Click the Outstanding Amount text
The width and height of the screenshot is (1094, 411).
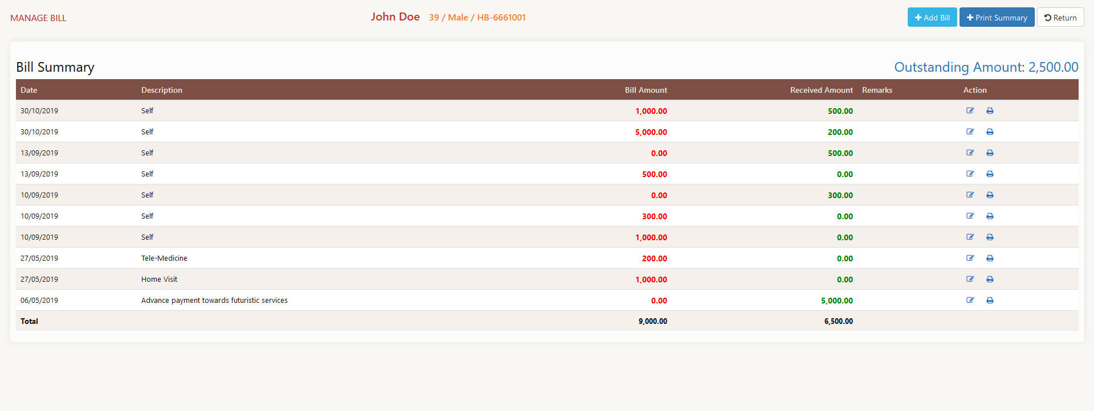point(986,67)
